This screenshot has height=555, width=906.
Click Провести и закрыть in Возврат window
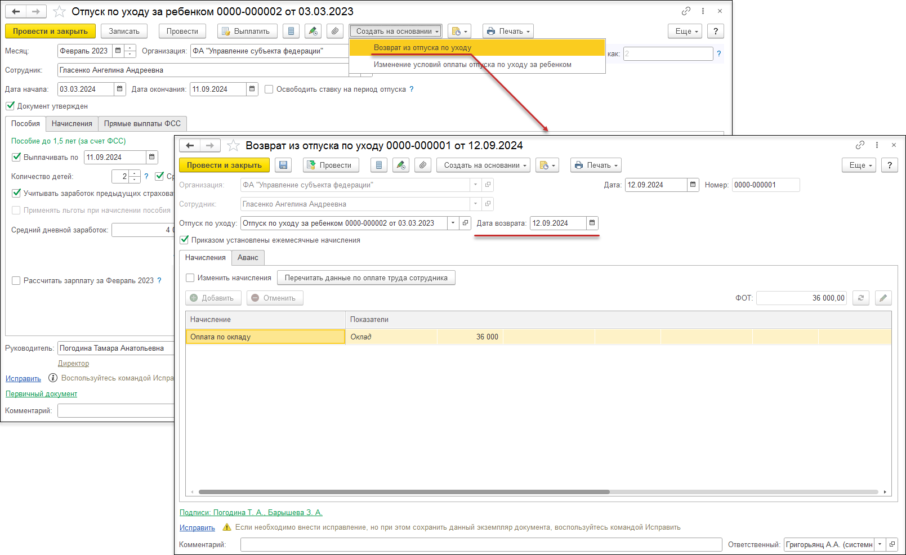tap(224, 165)
